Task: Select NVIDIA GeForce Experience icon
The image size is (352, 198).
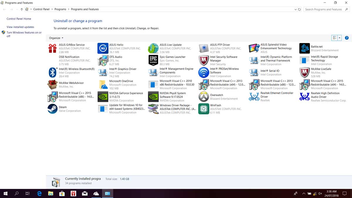Action: 103,97
